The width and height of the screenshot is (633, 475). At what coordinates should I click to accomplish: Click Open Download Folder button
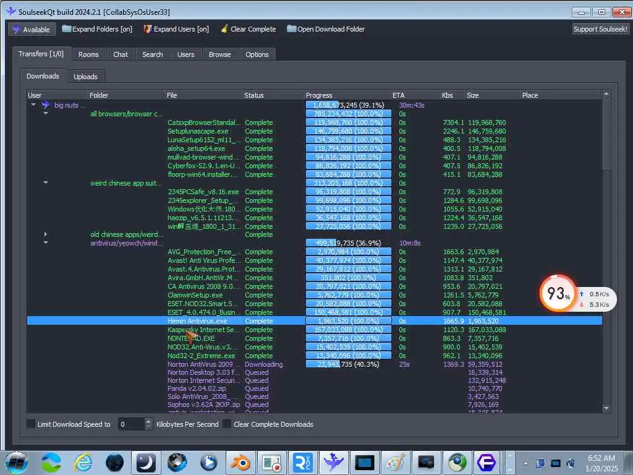326,29
